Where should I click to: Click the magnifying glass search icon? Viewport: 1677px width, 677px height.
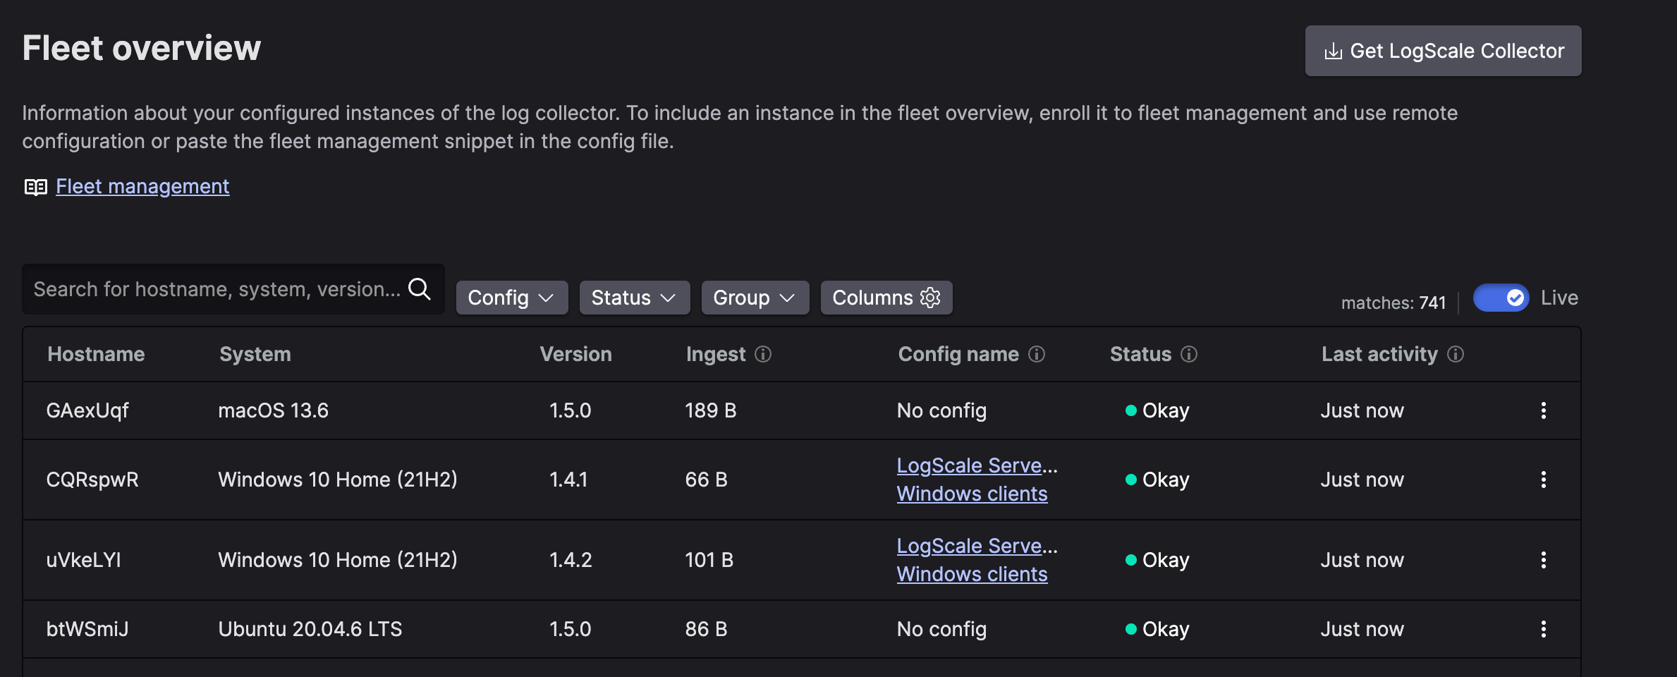(x=420, y=288)
